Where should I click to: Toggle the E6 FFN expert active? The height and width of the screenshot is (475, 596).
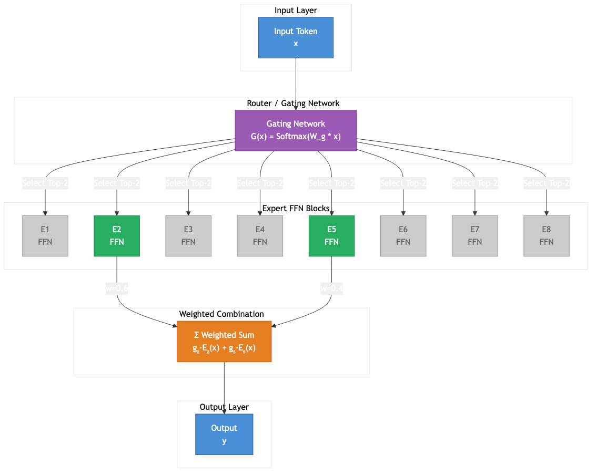point(403,235)
